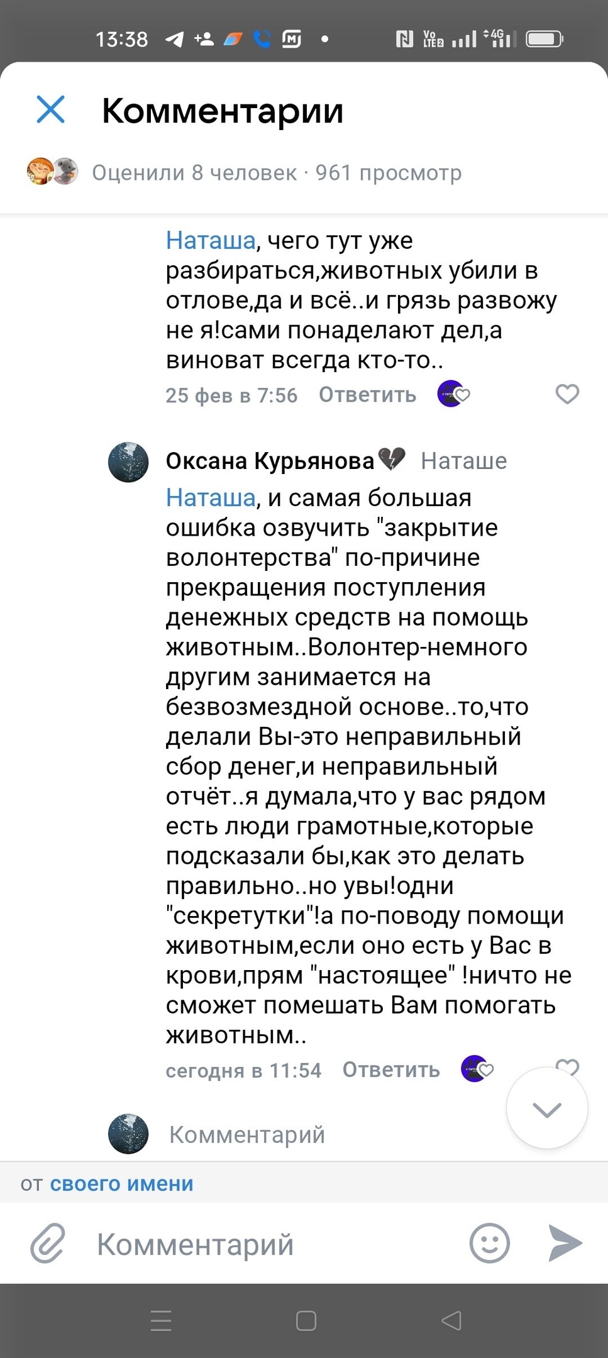Screen dimensions: 608x1358
Task: Close the comments panel with X
Action: pos(51,109)
